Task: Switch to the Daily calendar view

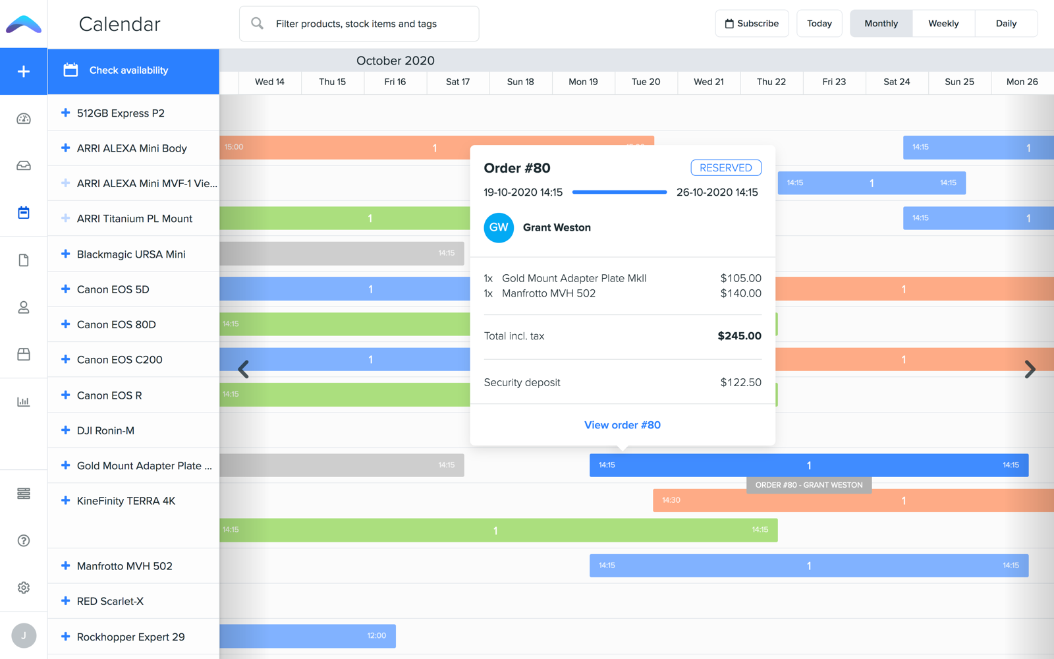Action: tap(1006, 23)
